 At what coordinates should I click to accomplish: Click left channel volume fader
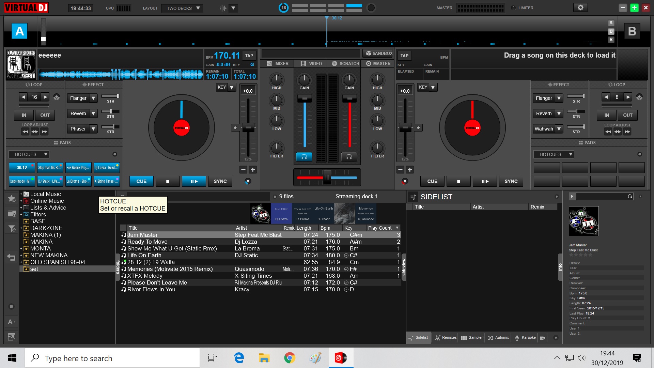305,99
